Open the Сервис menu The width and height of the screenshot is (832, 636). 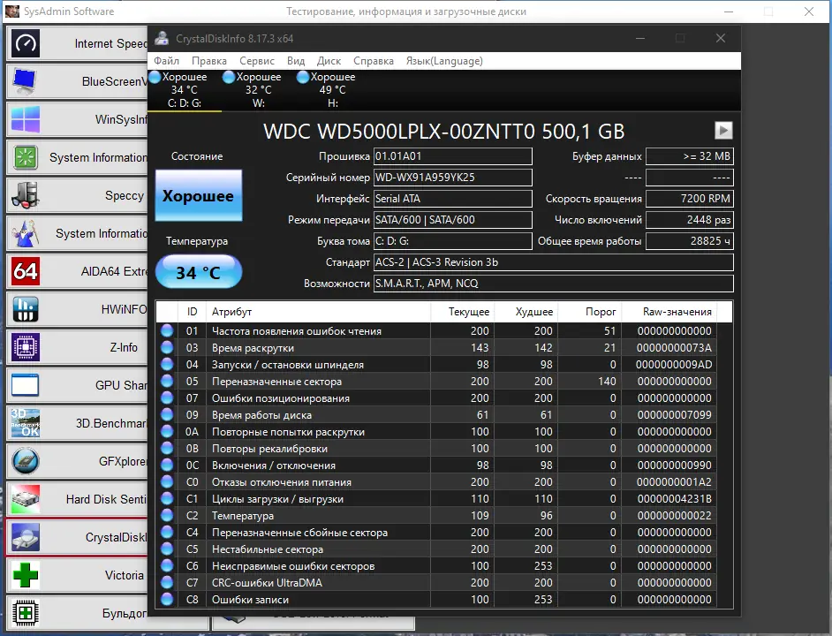coord(257,61)
